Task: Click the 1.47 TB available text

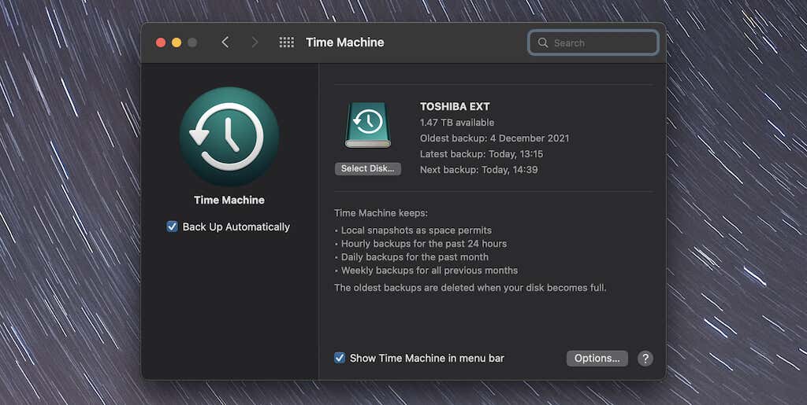Action: (x=457, y=123)
